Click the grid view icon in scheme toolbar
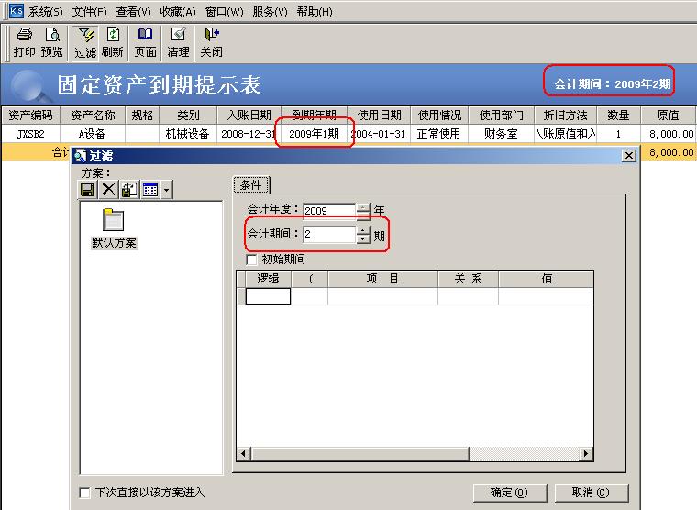Screen dimensions: 697x510 point(150,190)
